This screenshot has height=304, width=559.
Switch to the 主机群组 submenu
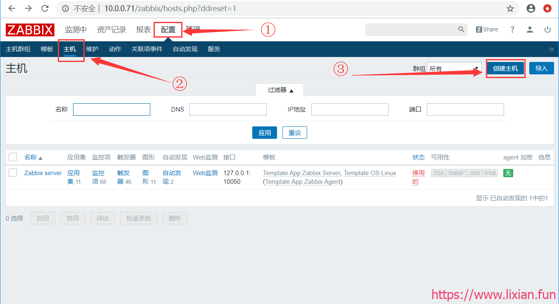[18, 49]
